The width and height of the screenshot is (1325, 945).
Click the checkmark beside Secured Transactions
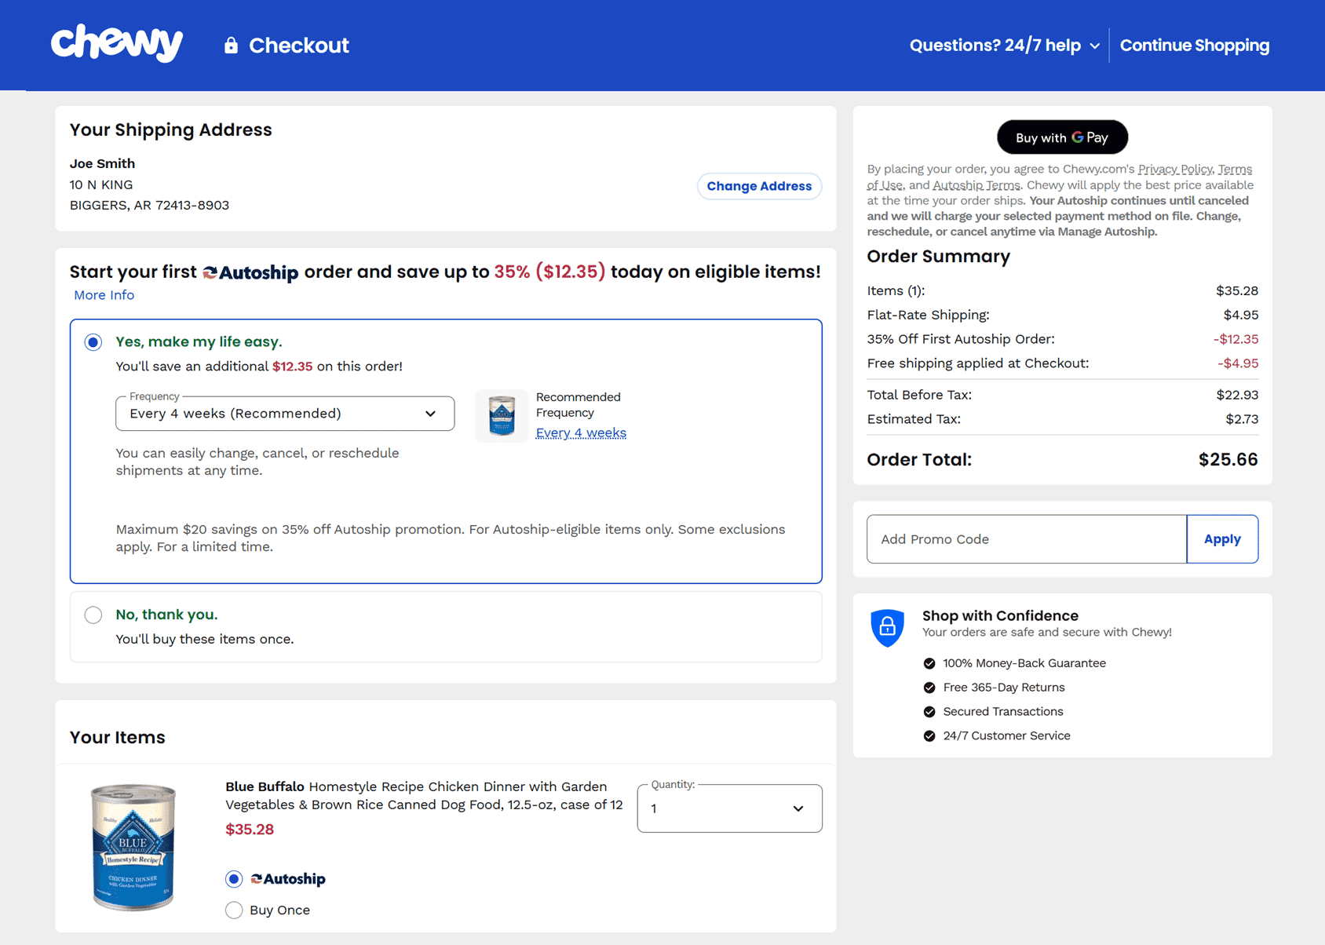(x=929, y=712)
